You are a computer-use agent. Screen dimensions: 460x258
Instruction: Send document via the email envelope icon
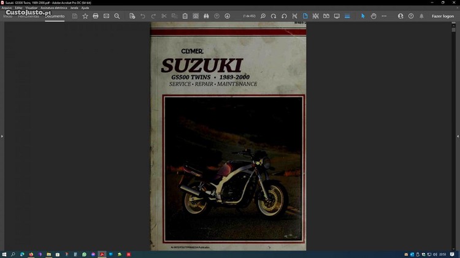[106, 16]
